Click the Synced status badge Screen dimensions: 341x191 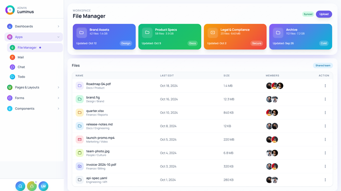(x=308, y=14)
